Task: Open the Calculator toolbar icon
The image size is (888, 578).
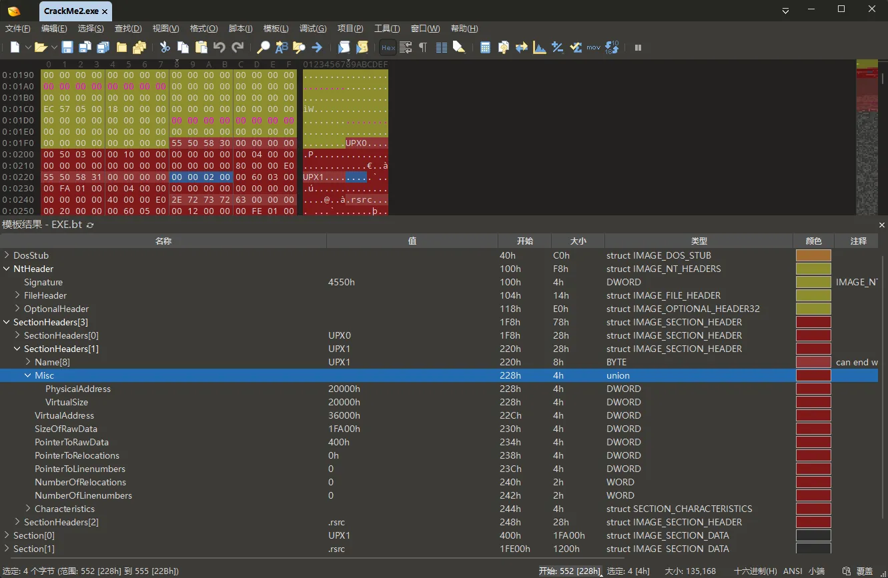Action: pos(486,47)
